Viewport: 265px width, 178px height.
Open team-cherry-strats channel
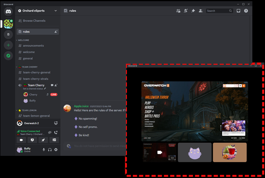tap(38, 79)
